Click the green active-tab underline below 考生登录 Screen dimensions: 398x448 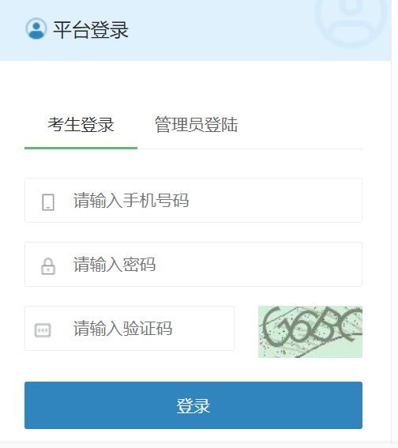coord(81,148)
